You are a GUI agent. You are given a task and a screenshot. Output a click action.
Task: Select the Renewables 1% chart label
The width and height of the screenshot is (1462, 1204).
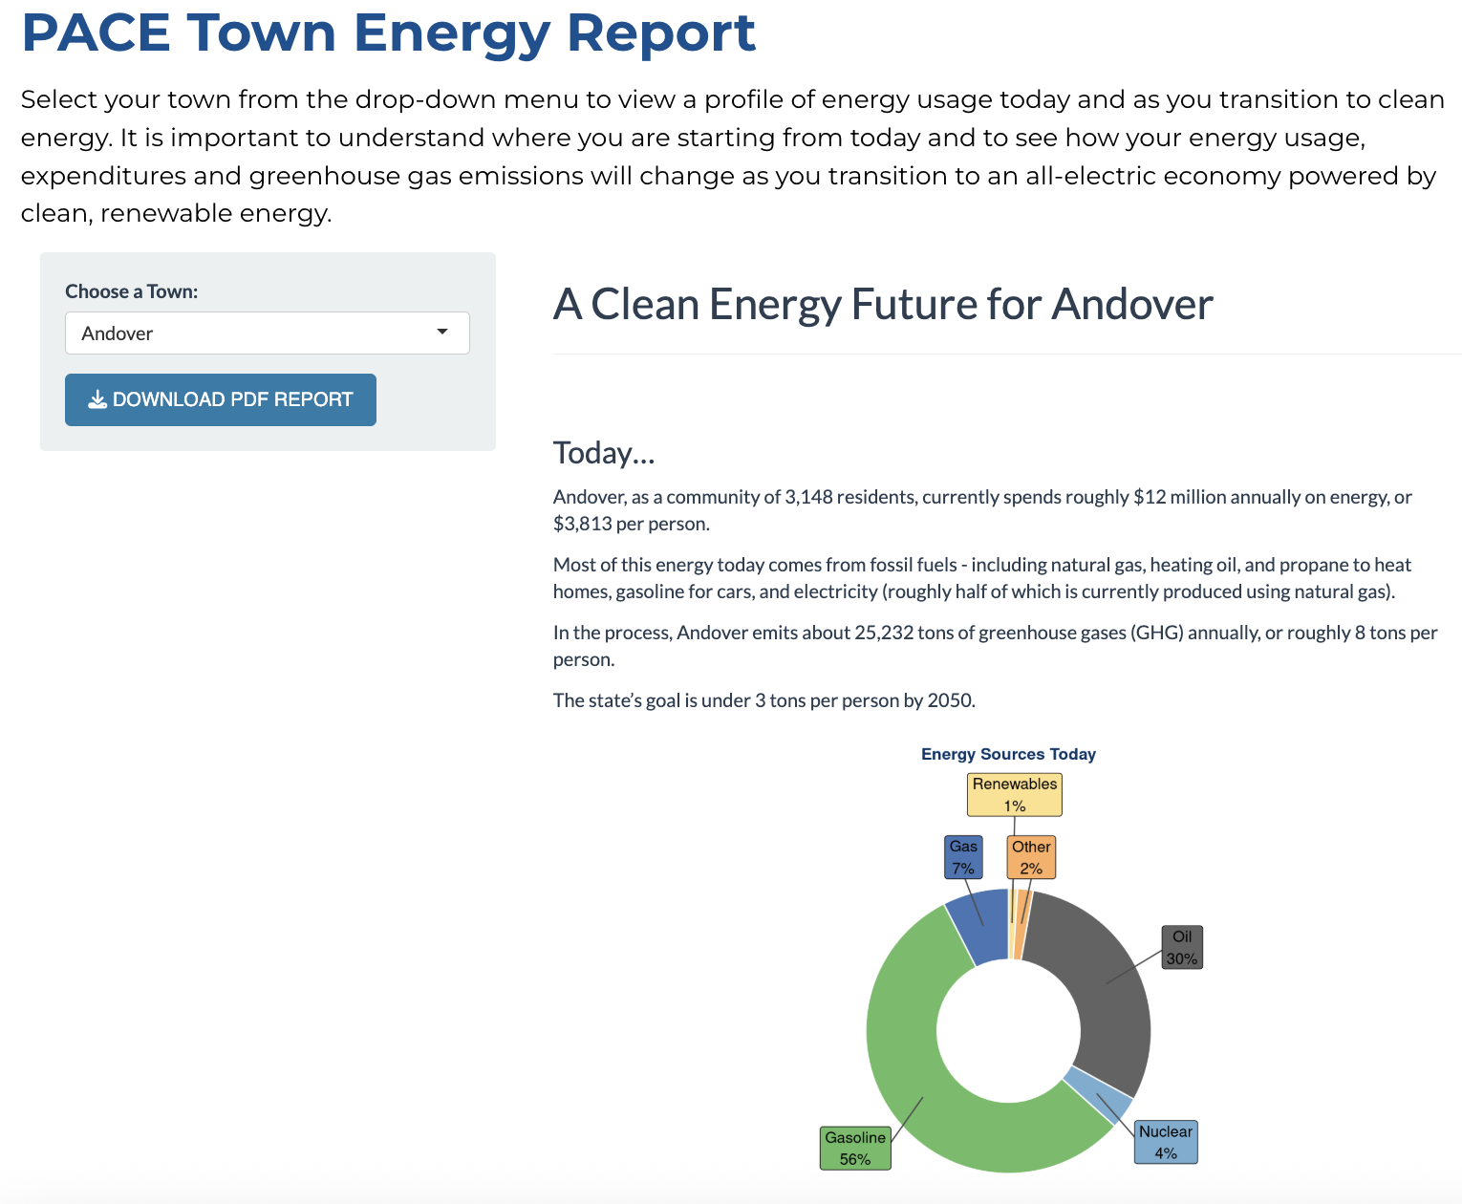[1015, 794]
